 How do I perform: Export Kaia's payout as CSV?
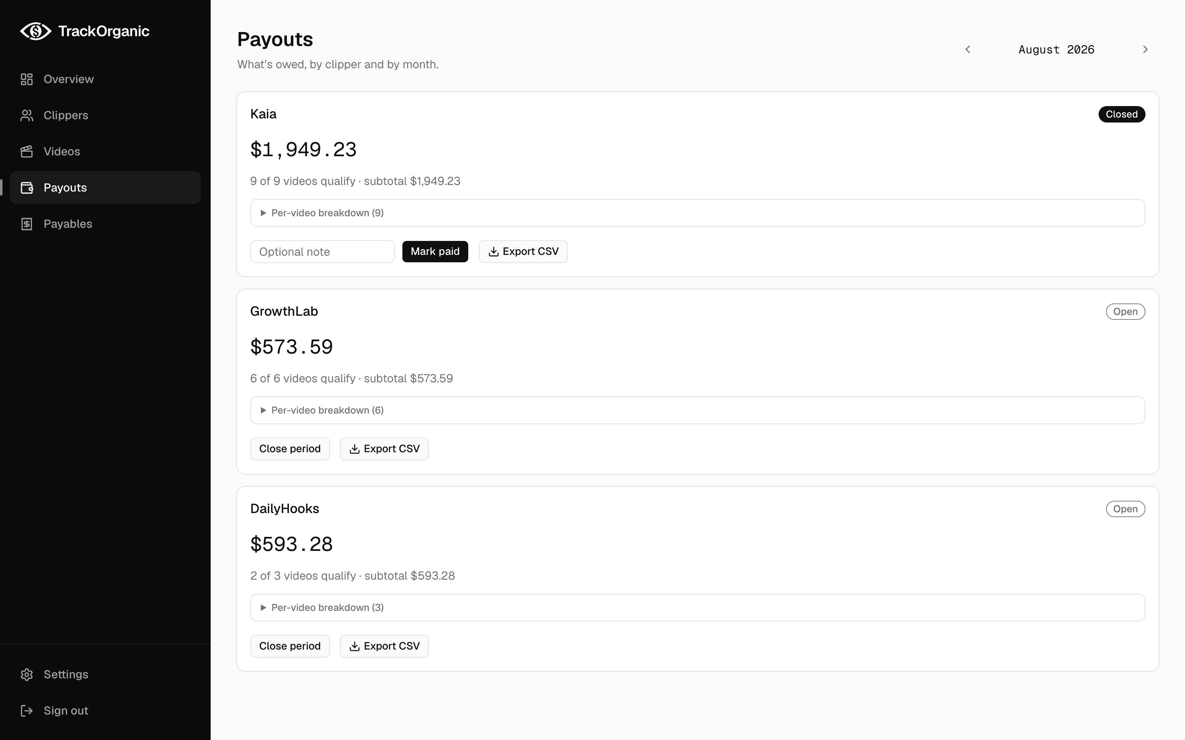523,252
